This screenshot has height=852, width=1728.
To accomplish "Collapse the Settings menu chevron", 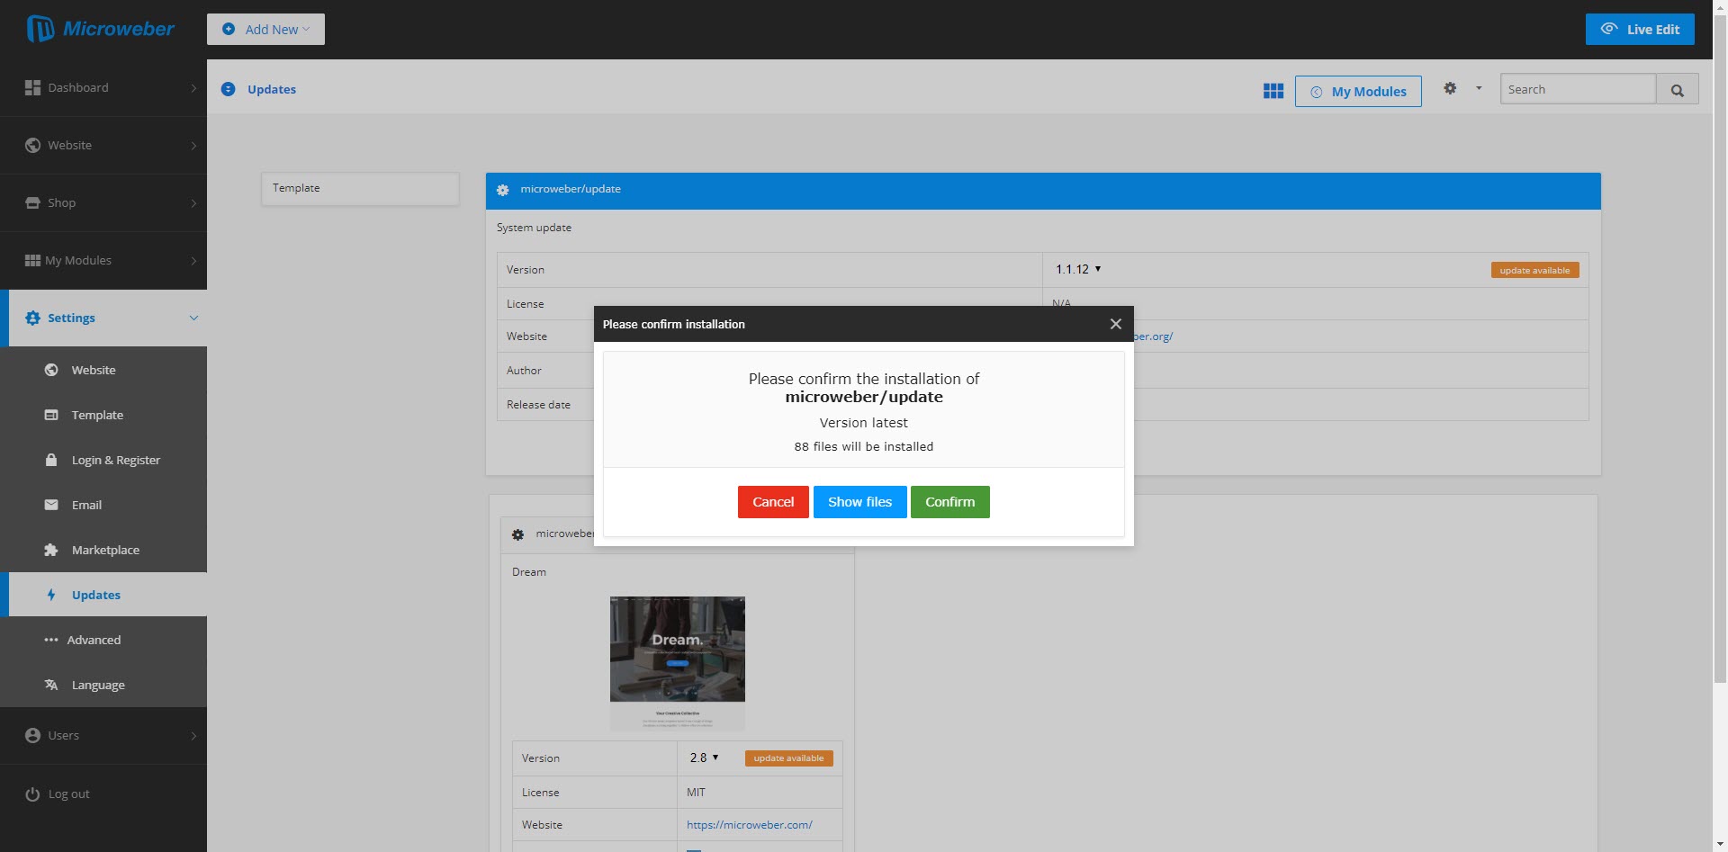I will (x=193, y=318).
